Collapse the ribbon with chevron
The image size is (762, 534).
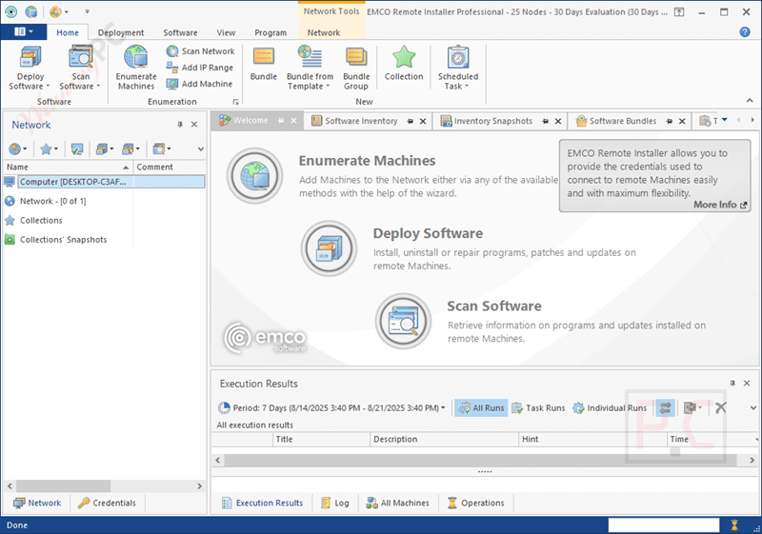coord(750,101)
